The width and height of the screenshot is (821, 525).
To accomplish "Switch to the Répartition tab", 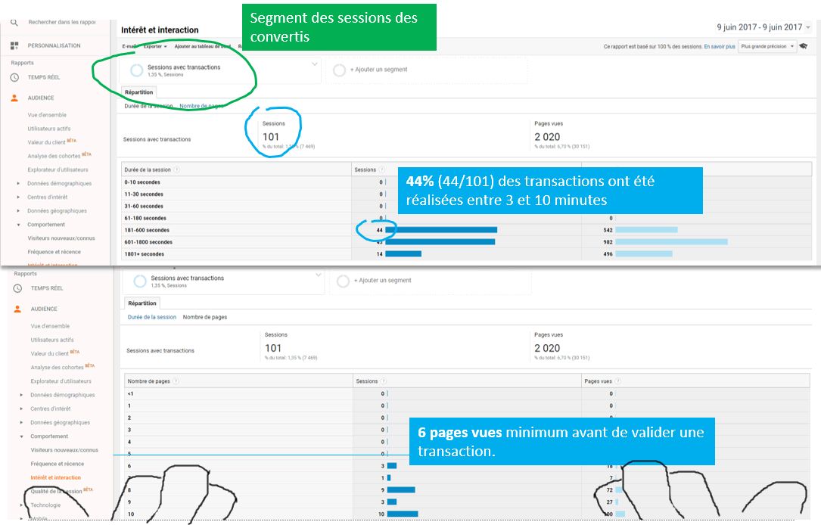I will tap(138, 92).
